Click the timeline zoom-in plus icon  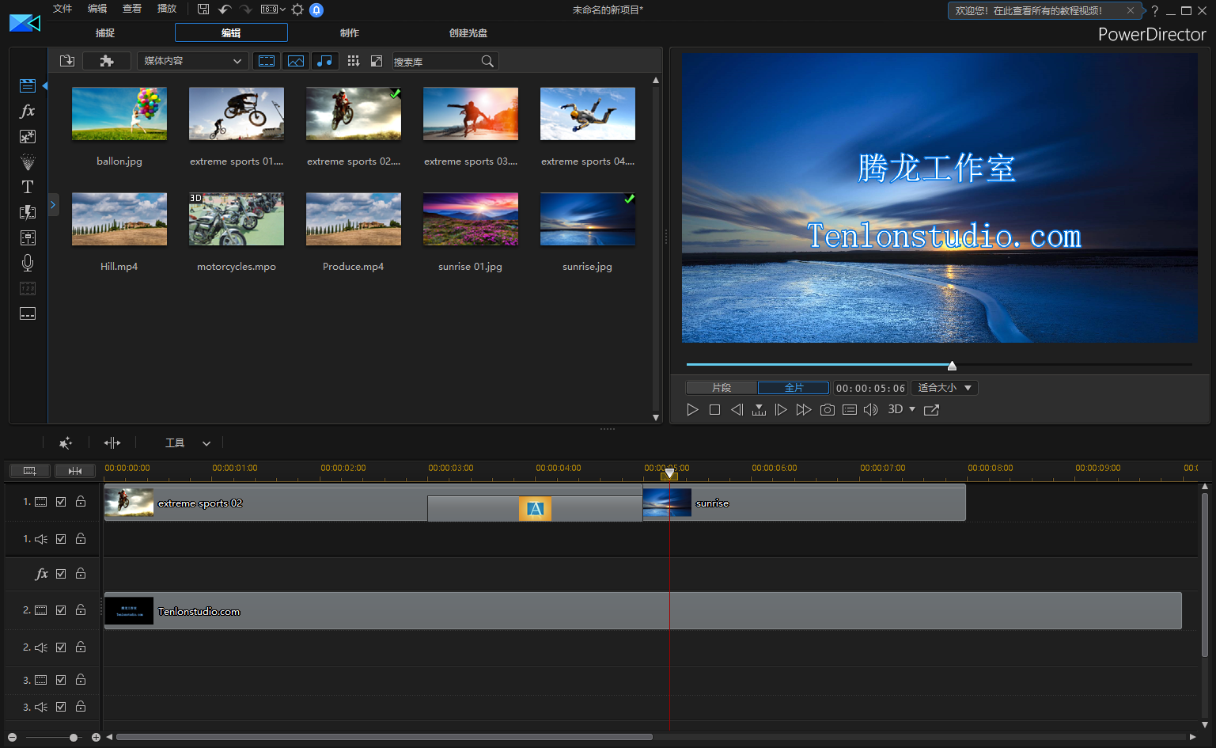click(x=96, y=737)
